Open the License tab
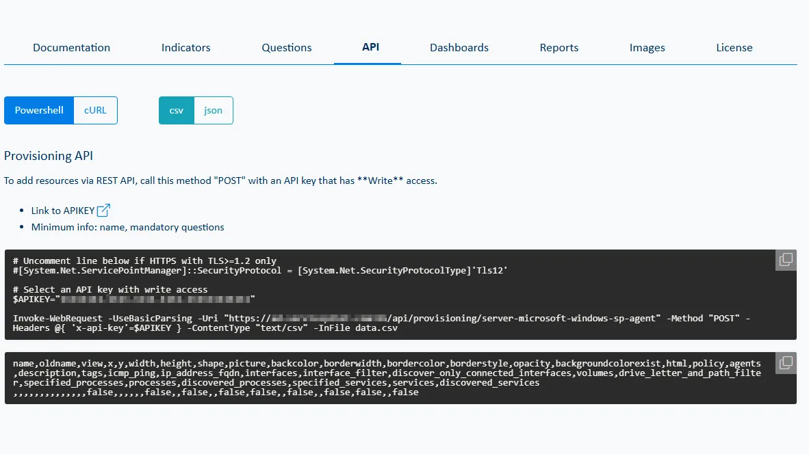The image size is (809, 454). pyautogui.click(x=734, y=47)
